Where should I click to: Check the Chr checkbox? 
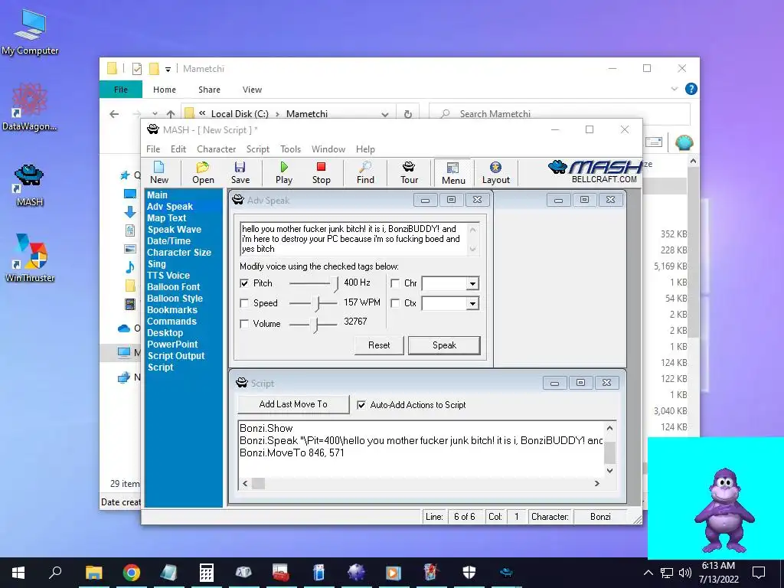pos(395,283)
